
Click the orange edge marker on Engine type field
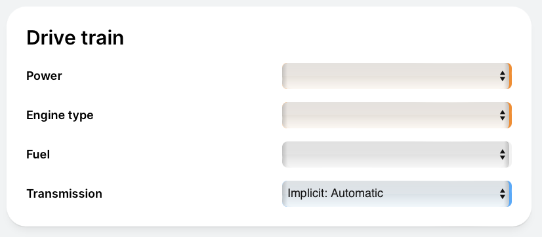(511, 115)
